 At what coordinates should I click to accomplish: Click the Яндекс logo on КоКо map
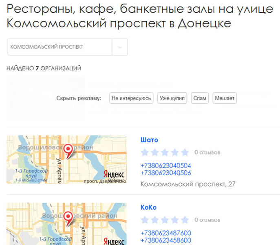pos(114,241)
